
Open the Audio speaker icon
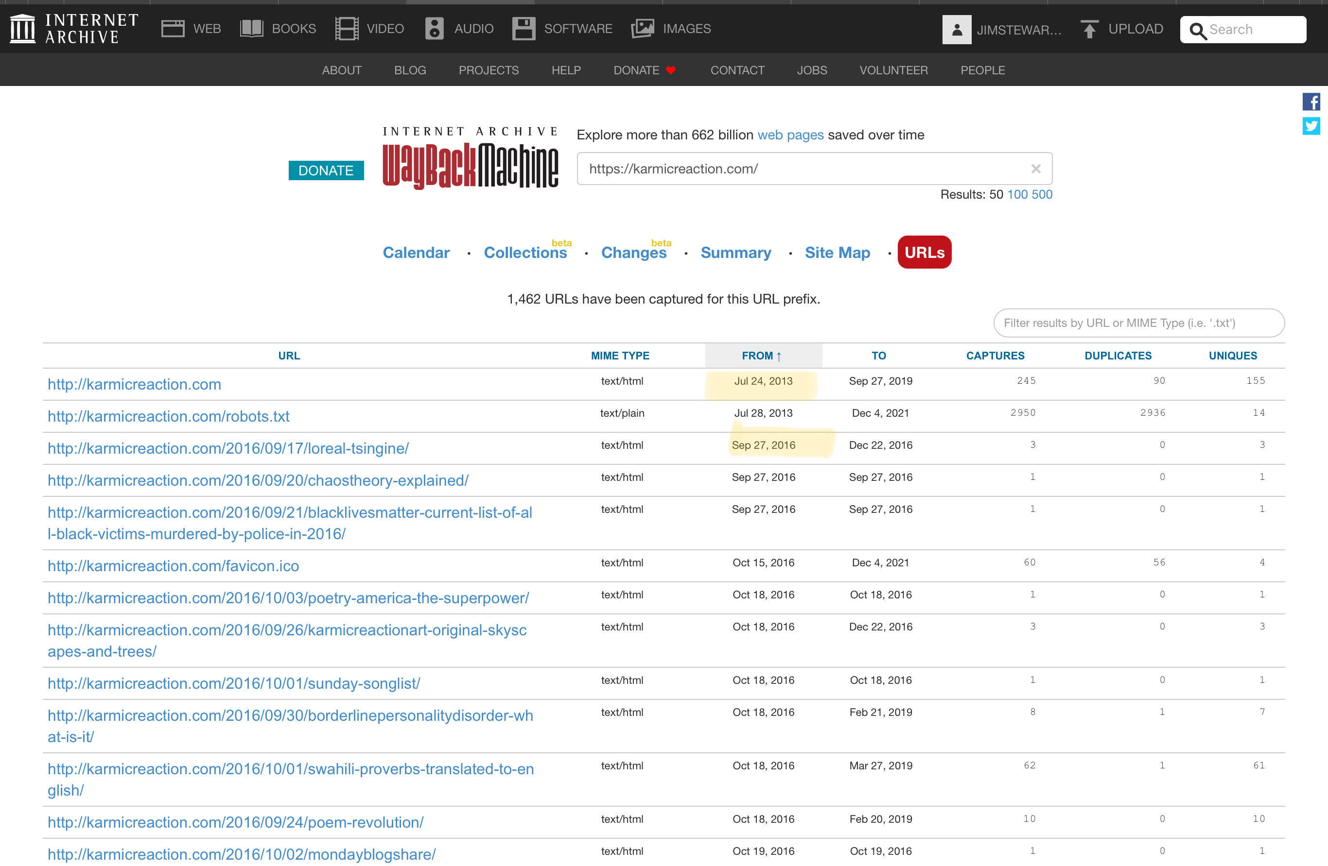(x=434, y=29)
